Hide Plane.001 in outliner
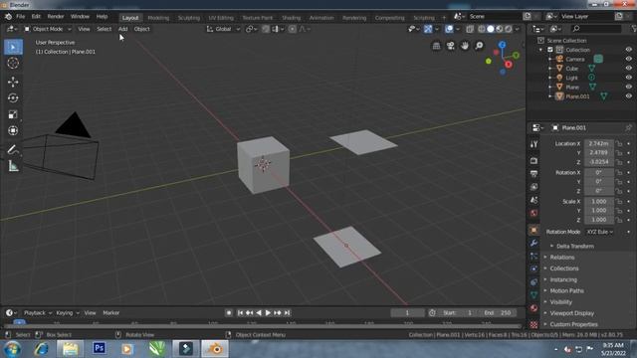Viewport: 637px width, 358px height. click(x=628, y=96)
